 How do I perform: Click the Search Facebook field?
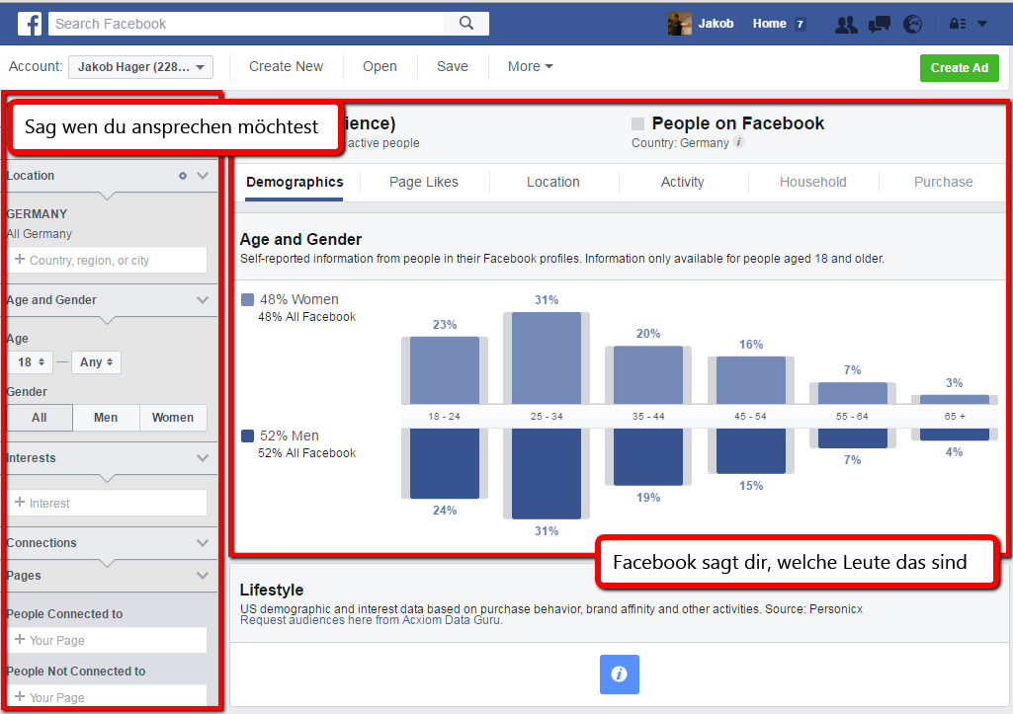(x=246, y=24)
